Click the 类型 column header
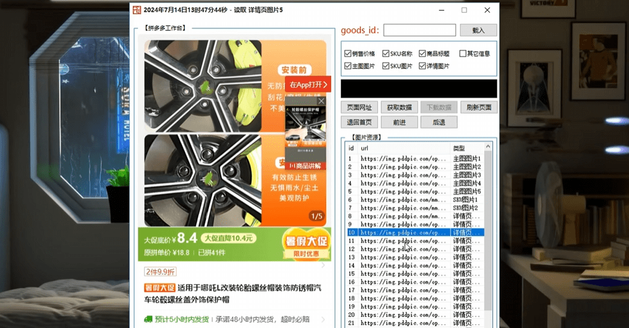This screenshot has width=629, height=328. 467,148
